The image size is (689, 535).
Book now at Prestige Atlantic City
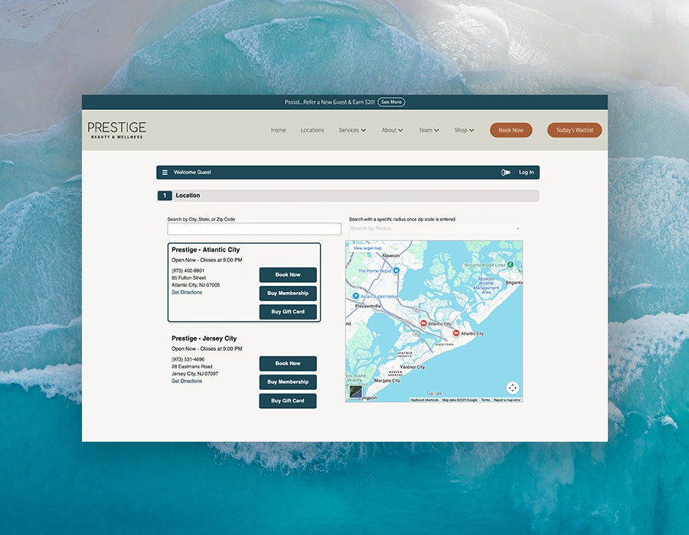(288, 274)
